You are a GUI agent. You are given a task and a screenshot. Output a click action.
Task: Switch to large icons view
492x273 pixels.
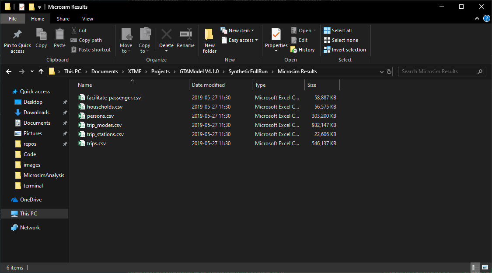[x=485, y=267]
